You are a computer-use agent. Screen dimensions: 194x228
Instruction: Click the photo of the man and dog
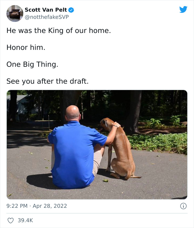coord(97,143)
